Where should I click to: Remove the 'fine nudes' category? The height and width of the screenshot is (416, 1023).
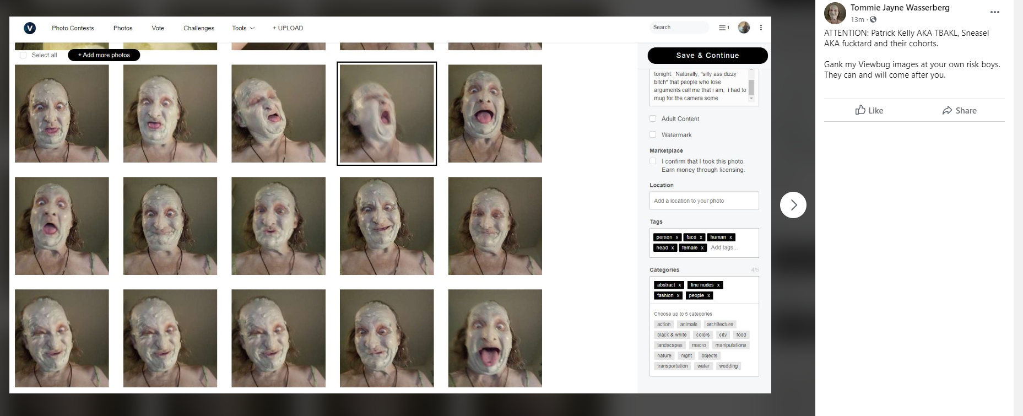tap(718, 285)
